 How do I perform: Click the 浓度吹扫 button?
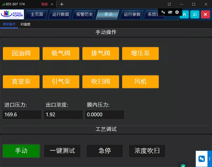click(147, 151)
